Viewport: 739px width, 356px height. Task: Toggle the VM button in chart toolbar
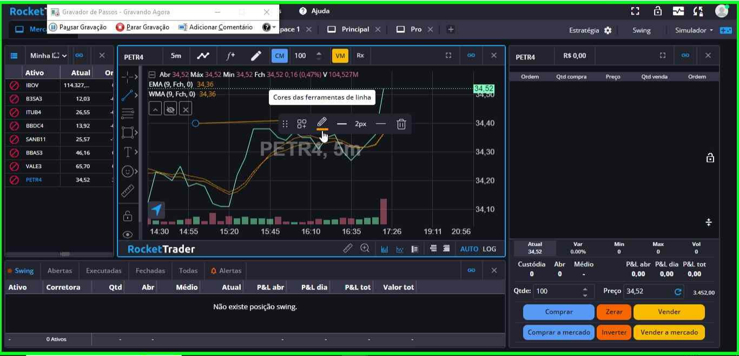340,56
